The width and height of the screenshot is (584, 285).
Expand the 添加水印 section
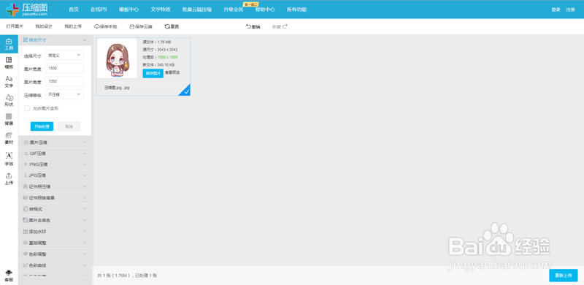(x=55, y=232)
